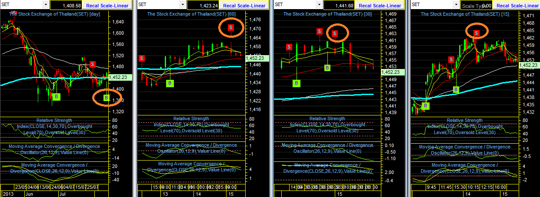Click title 'The Stock Exchange of Thailand(SET) [60]'
The image size is (540, 197).
tap(192, 14)
